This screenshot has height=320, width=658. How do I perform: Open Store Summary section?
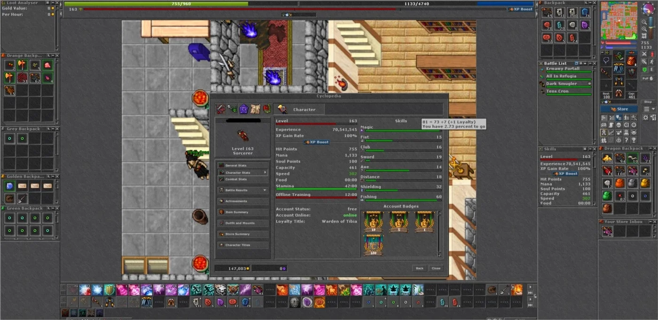[x=243, y=234]
